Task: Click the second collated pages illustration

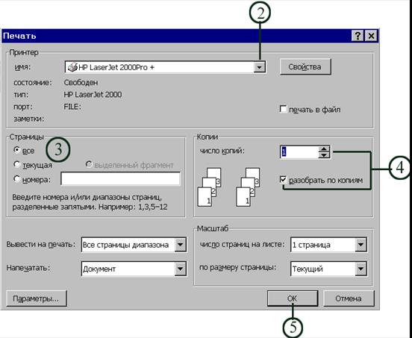Action: point(248,187)
